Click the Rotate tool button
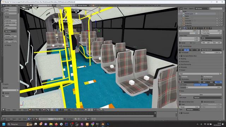 pyautogui.click(x=11, y=8)
